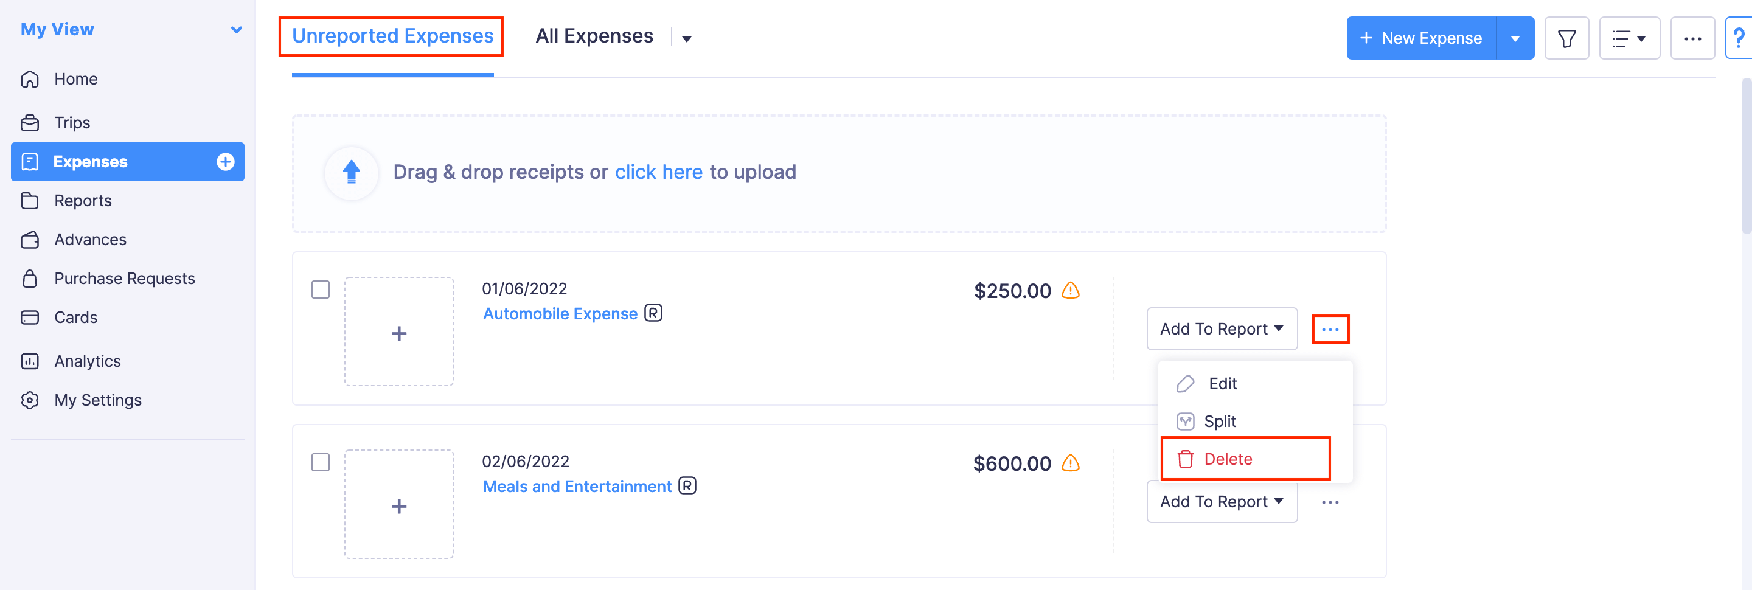This screenshot has height=590, width=1752.
Task: Click the plus icon to create a new expense
Action: pos(224,162)
